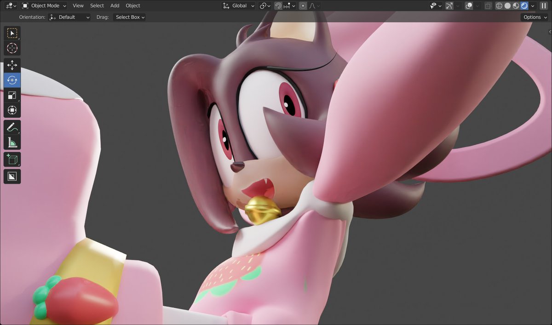Switch to material preview shading
Image resolution: width=552 pixels, height=325 pixels.
[x=516, y=6]
